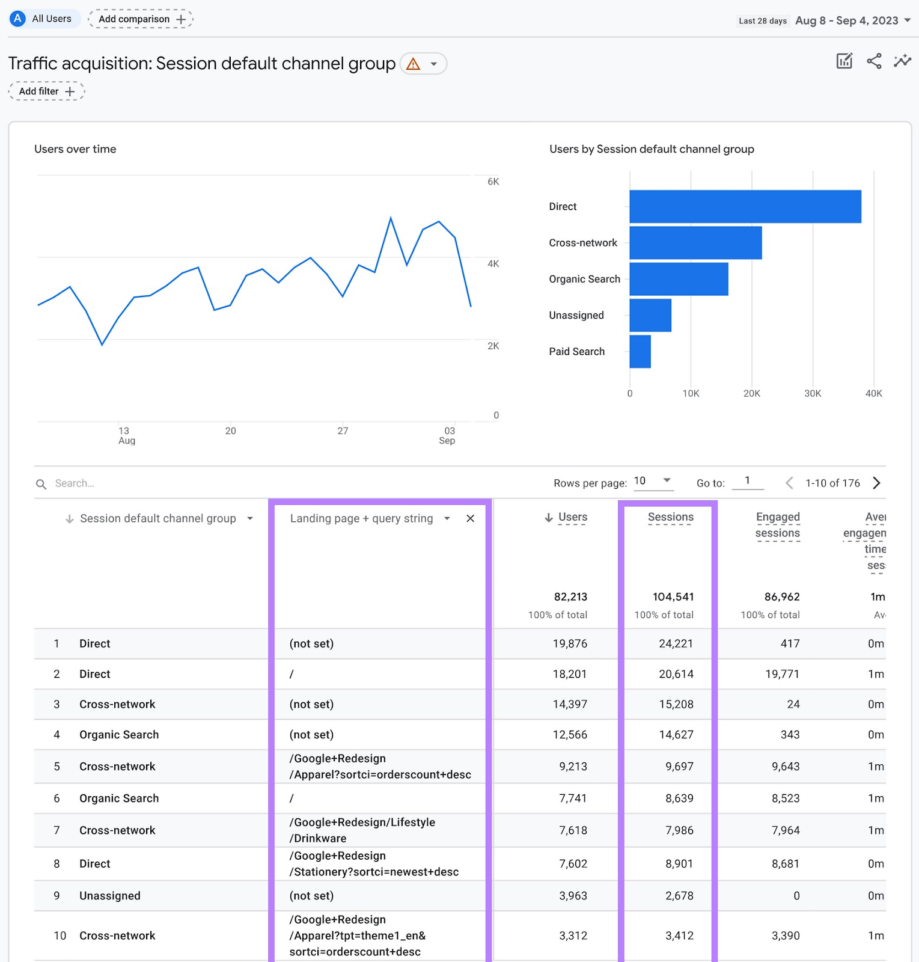Image resolution: width=919 pixels, height=962 pixels.
Task: Click the Last 28 days label
Action: click(763, 21)
